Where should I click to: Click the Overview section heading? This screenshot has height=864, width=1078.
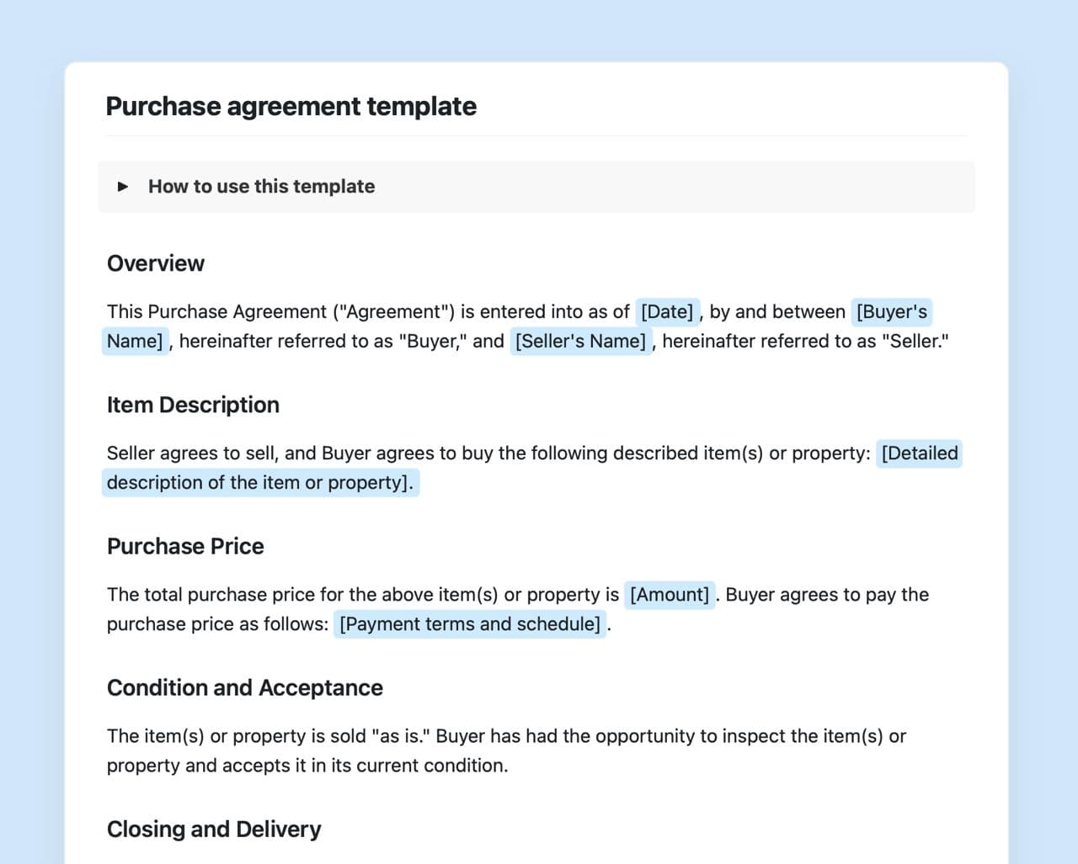point(156,263)
